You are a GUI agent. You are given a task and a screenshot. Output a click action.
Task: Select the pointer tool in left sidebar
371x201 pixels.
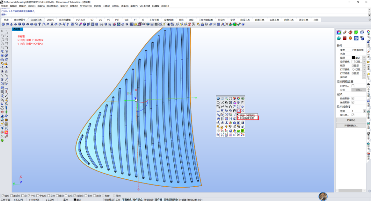2,31
